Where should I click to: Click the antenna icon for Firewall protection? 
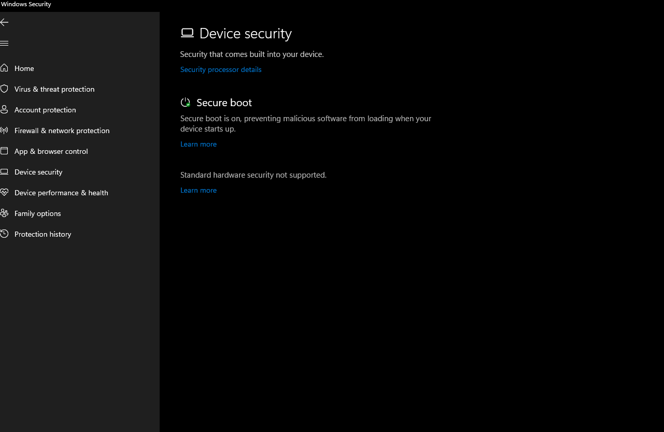[4, 130]
